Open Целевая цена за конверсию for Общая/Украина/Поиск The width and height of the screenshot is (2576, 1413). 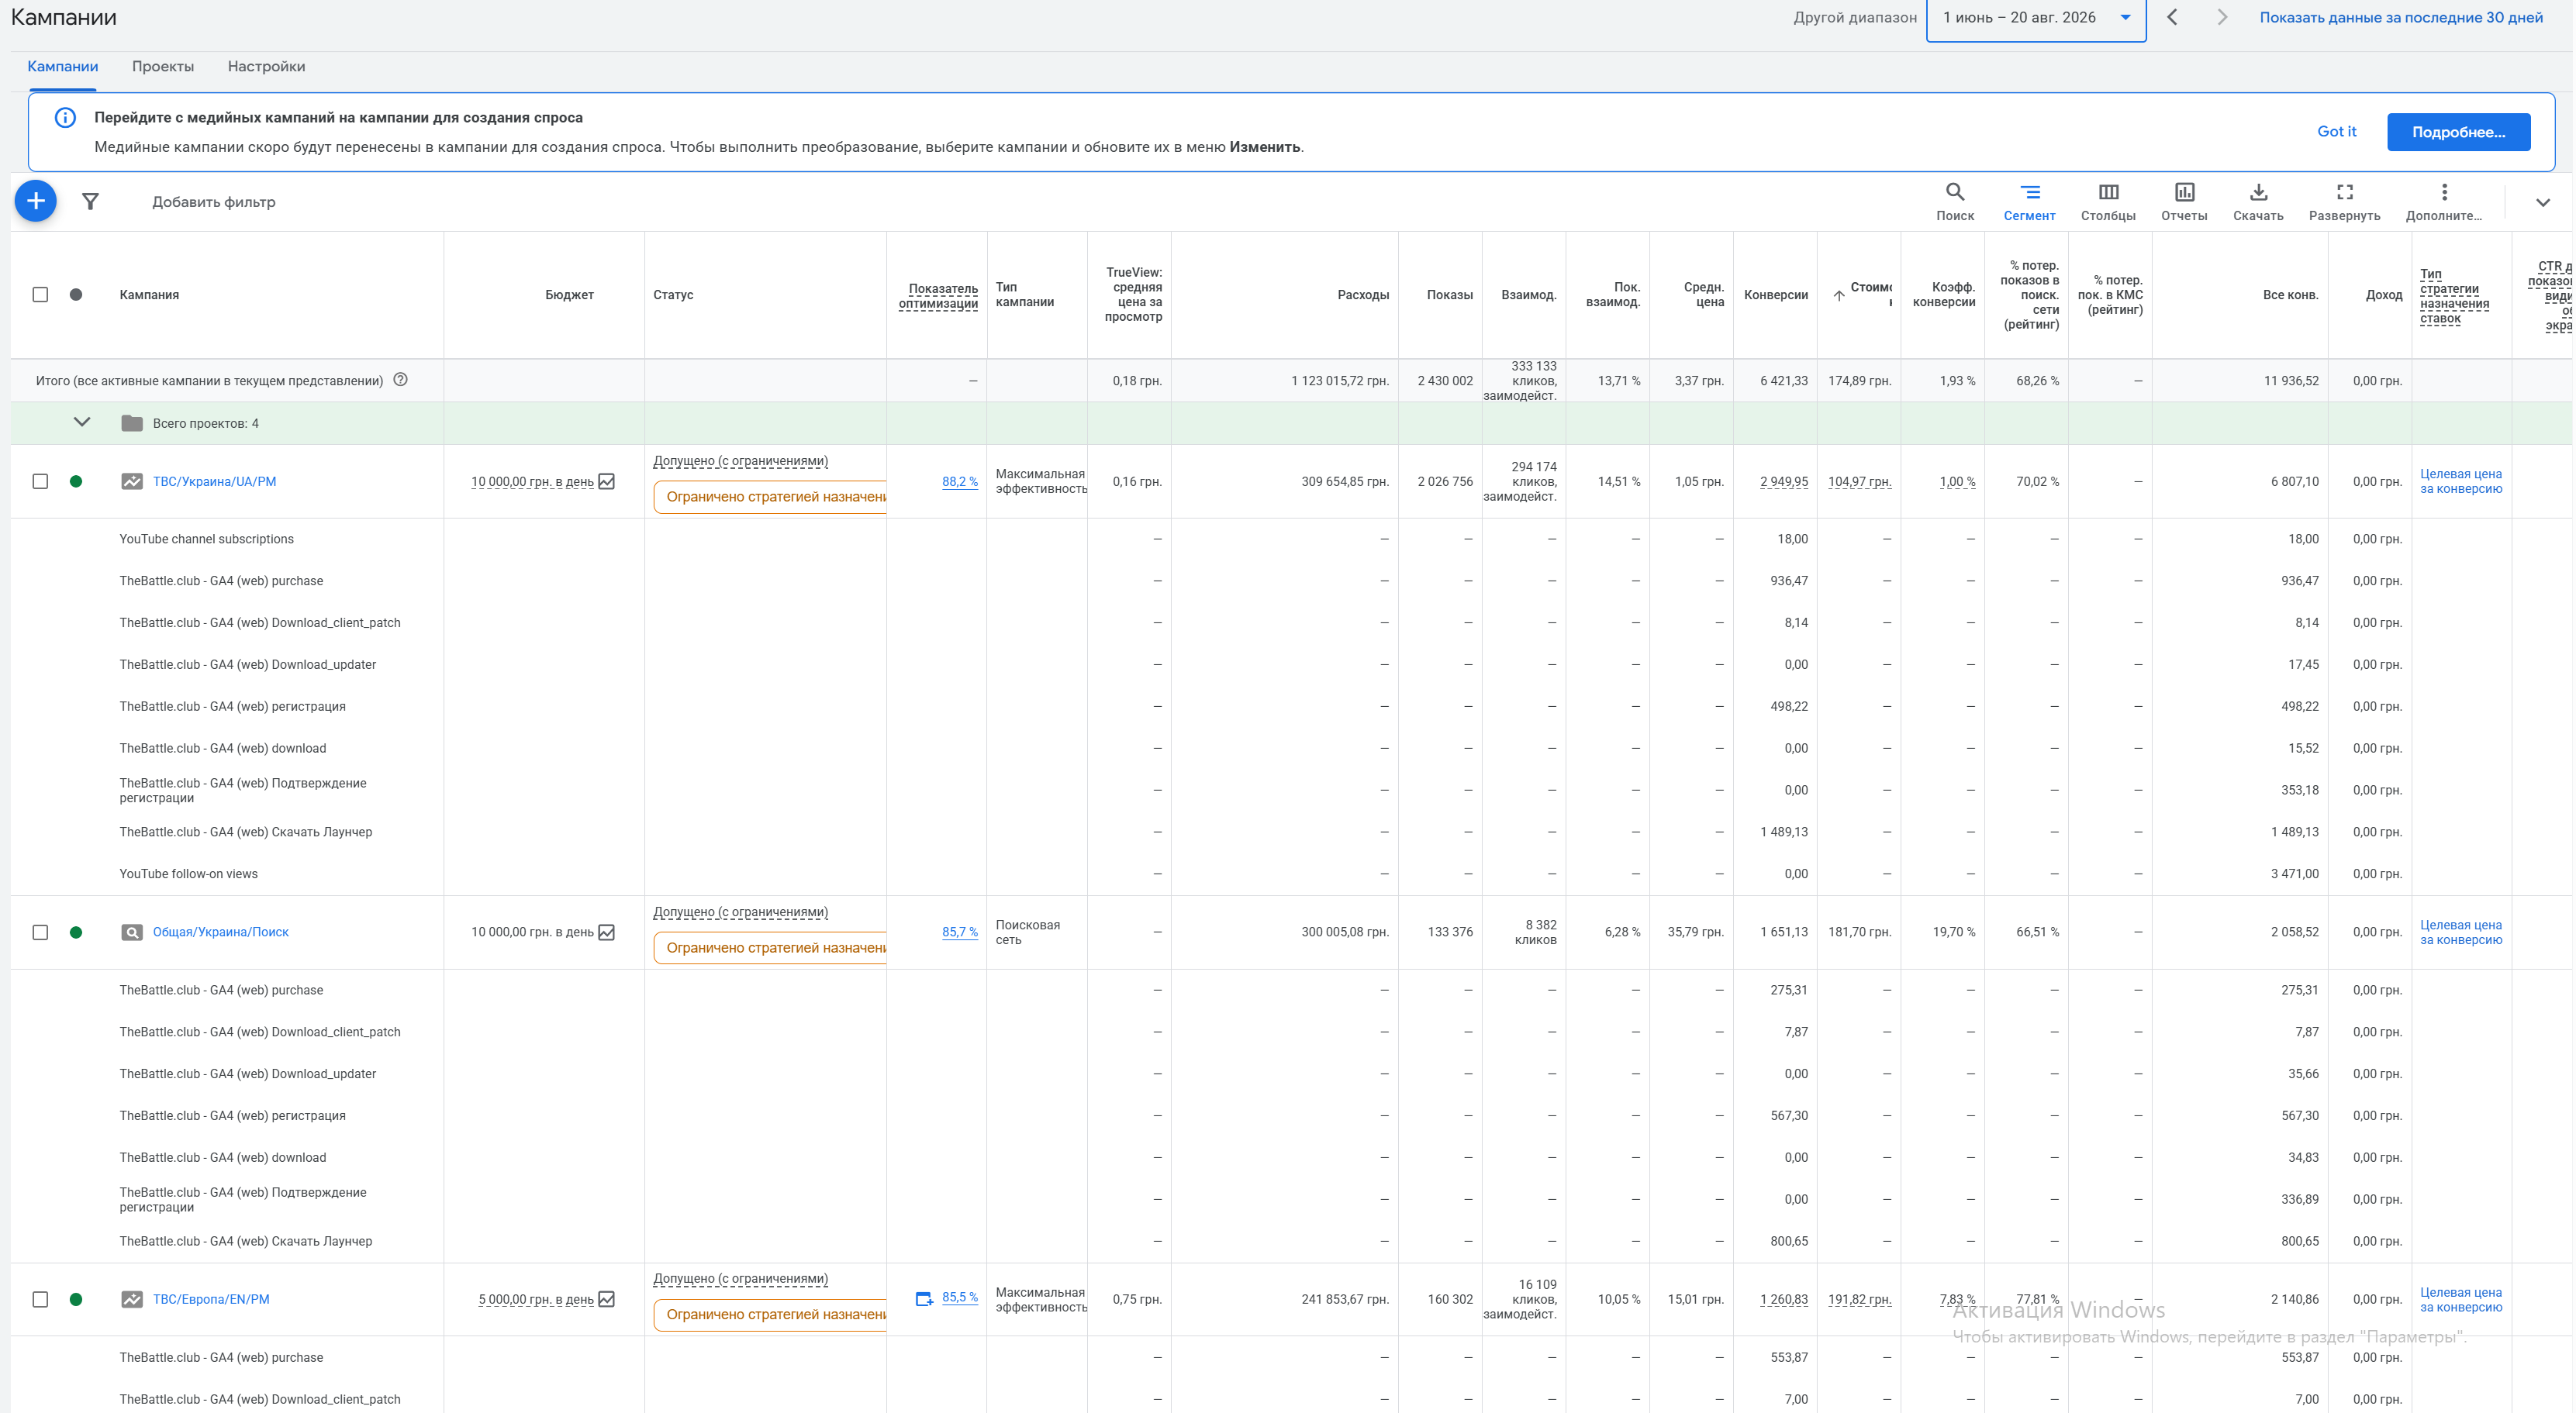(2460, 932)
